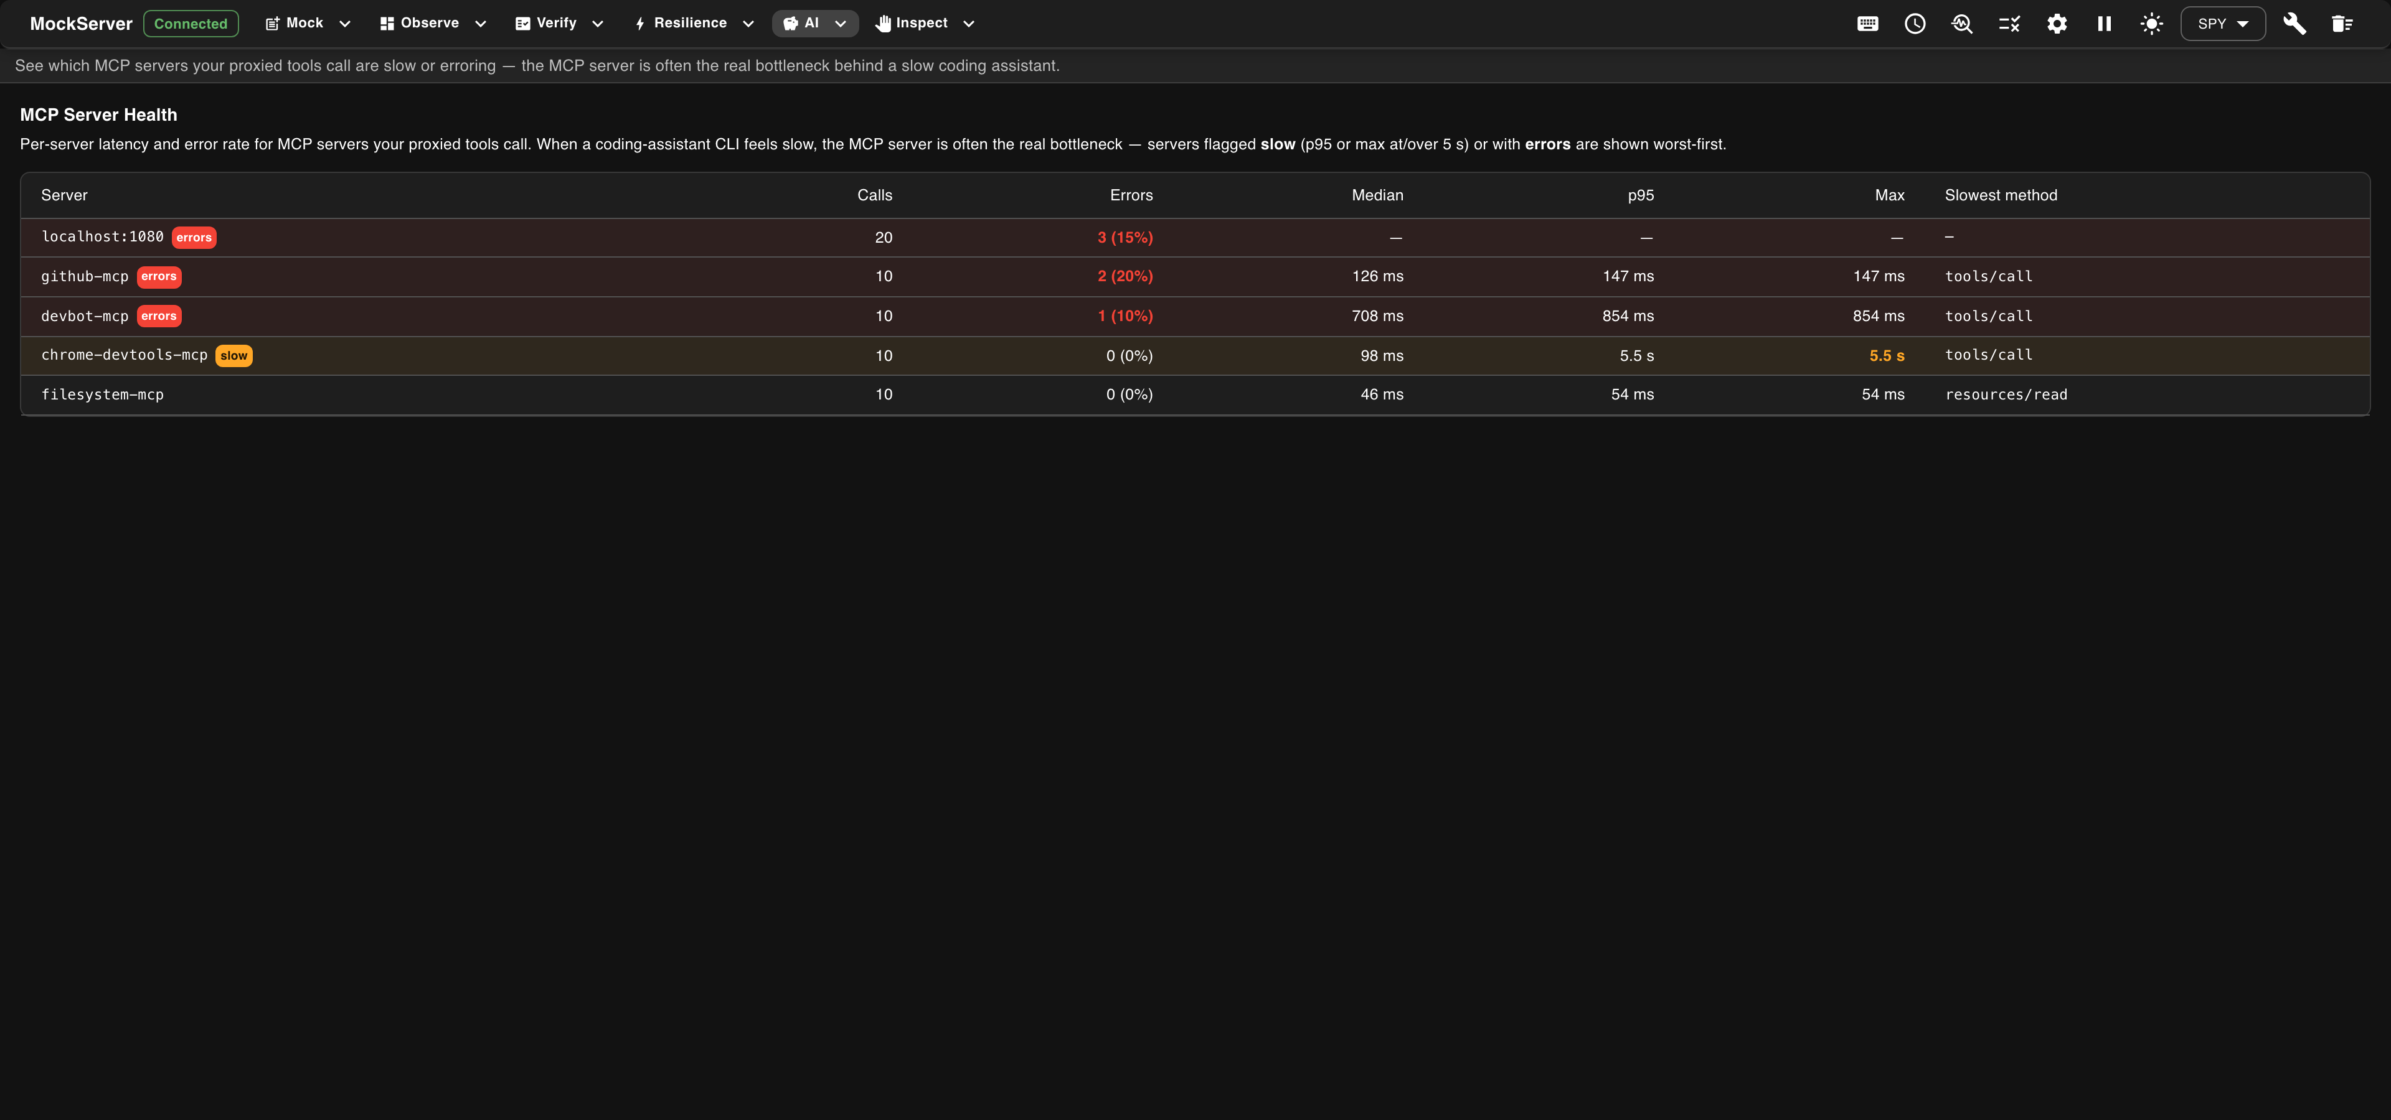The height and width of the screenshot is (1120, 2391).
Task: Open the AI menu
Action: pos(815,23)
